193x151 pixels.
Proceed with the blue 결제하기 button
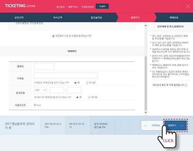[175, 125]
